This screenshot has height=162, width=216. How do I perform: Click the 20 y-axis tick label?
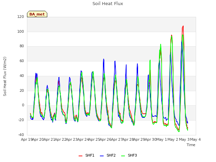22,90
